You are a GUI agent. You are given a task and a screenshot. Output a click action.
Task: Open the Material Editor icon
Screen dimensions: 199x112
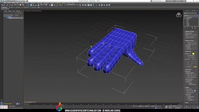(x=96, y=5)
